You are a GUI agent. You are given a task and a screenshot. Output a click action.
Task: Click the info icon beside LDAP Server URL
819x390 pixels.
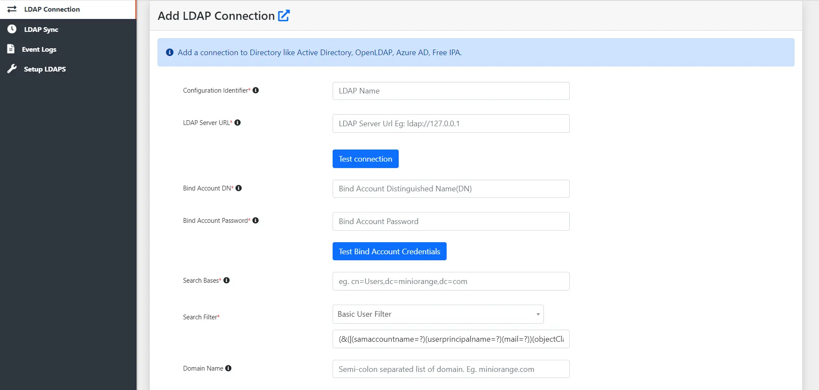[238, 122]
